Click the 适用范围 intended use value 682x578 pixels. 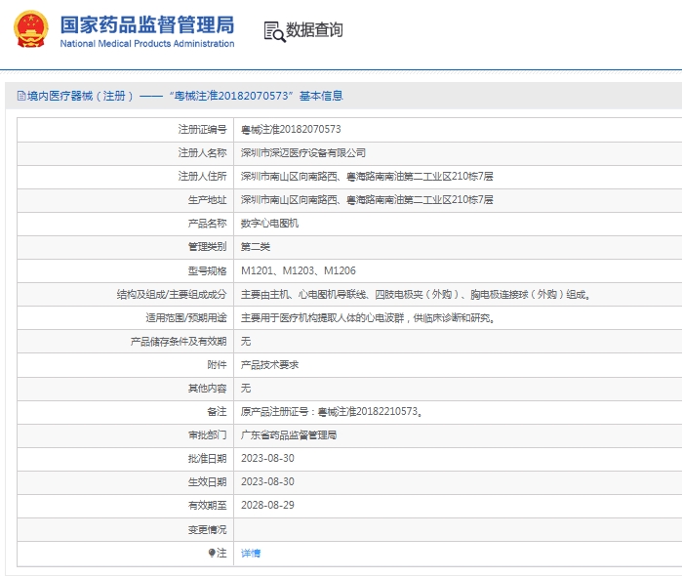[368, 318]
